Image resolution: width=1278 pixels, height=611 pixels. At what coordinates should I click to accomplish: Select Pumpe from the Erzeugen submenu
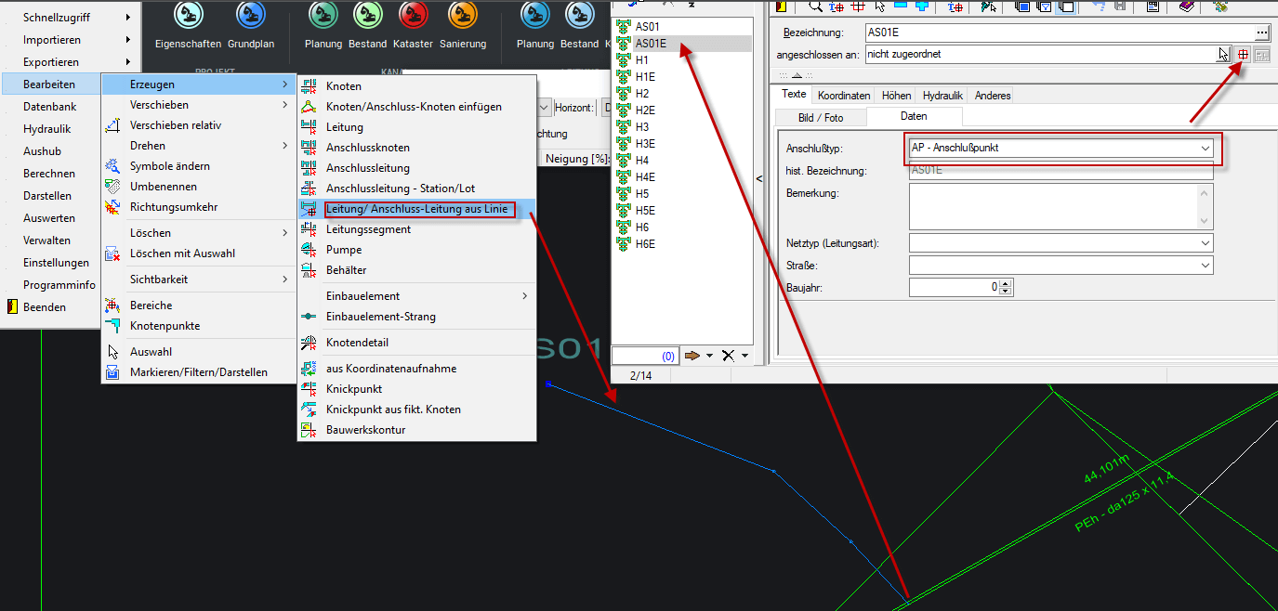(x=344, y=250)
